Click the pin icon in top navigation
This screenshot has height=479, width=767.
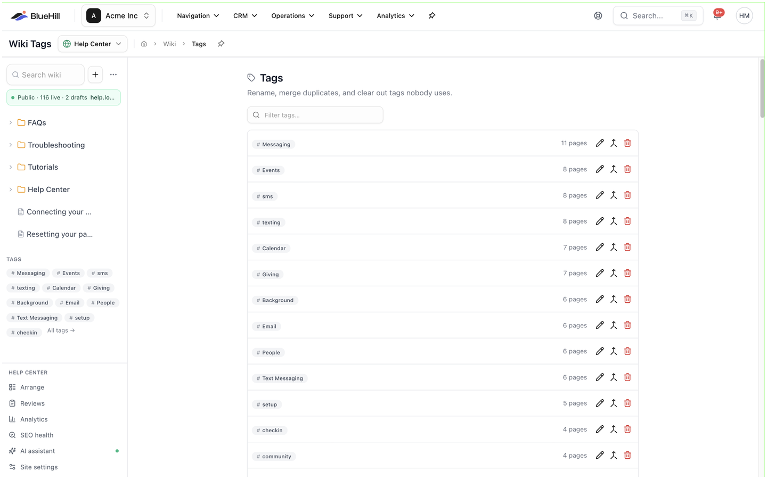[x=432, y=15]
